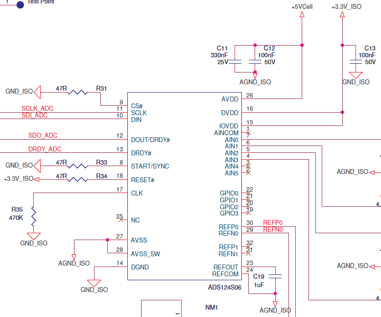Click the 1uF value of C19

259,285
